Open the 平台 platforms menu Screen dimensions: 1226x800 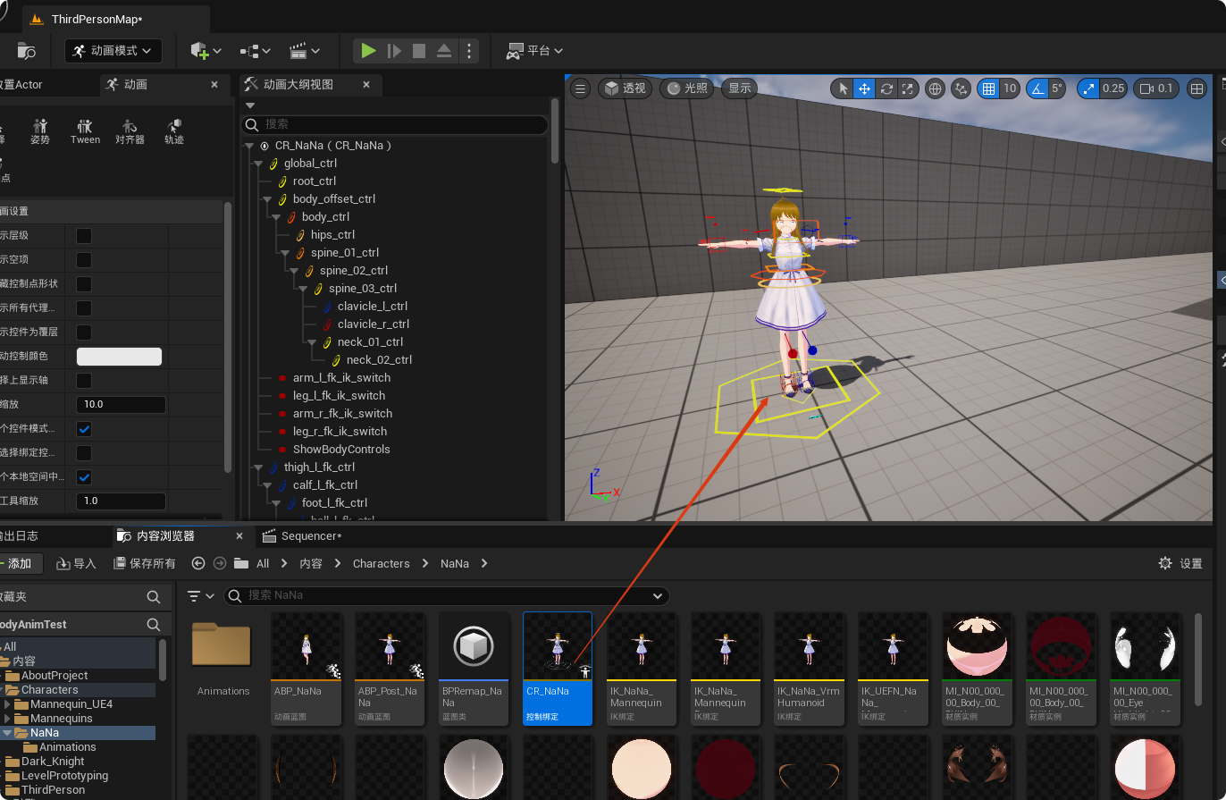tap(534, 51)
